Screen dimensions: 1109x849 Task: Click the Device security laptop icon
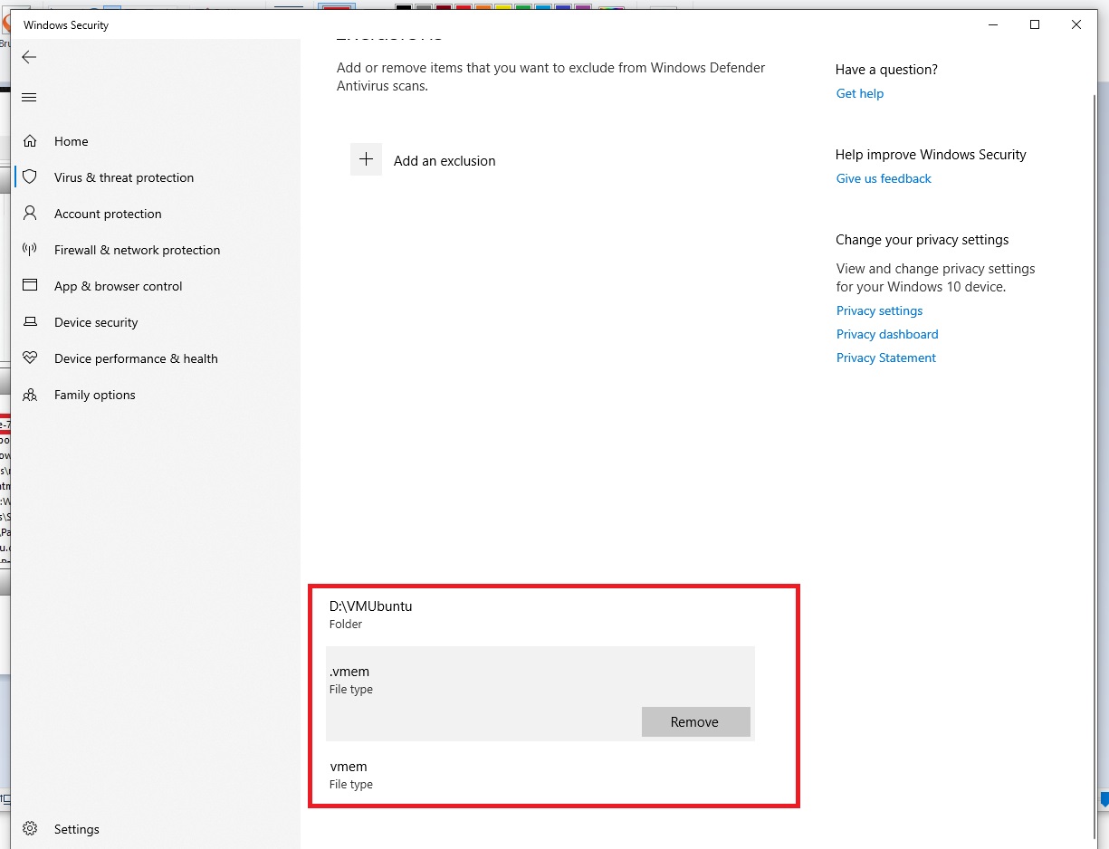(30, 321)
